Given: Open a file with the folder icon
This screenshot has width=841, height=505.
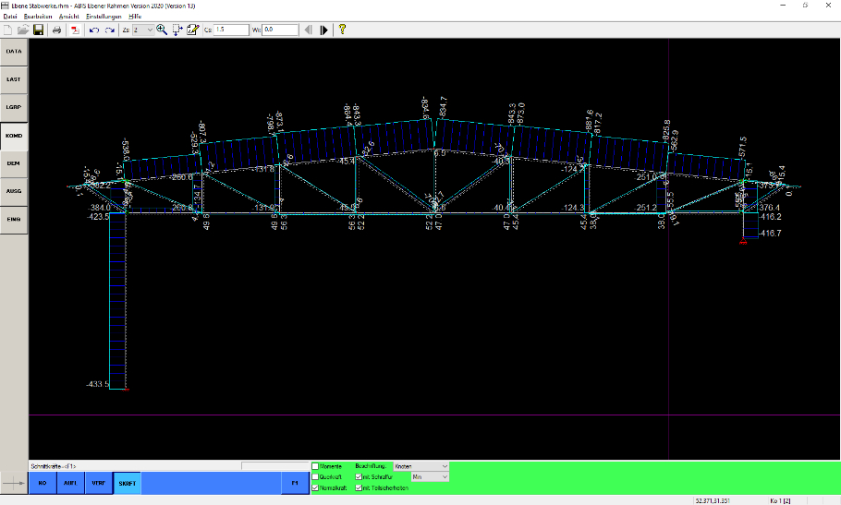Looking at the screenshot, I should [22, 30].
